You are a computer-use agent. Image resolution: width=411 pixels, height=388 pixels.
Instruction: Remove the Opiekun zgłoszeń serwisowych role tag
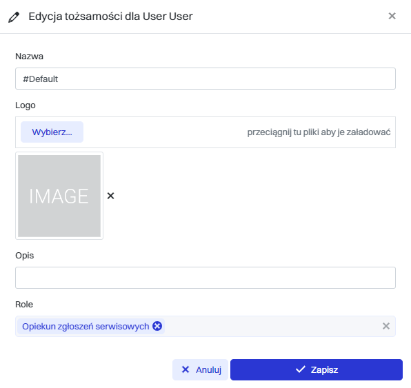pyautogui.click(x=157, y=326)
